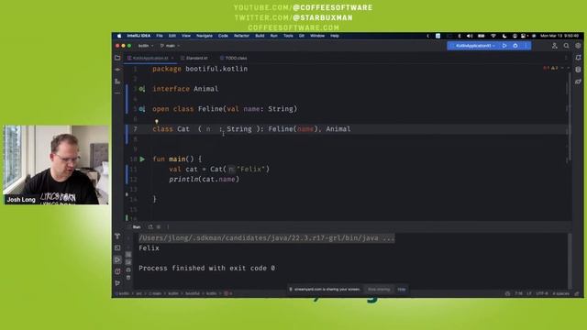Select the KotlinApplication.kt editor tab
Viewport: 587px width, 330px height.
tap(150, 58)
